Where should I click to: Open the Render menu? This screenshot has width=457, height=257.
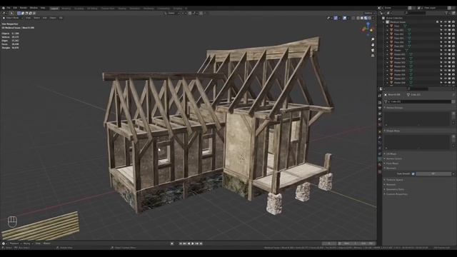click(24, 8)
